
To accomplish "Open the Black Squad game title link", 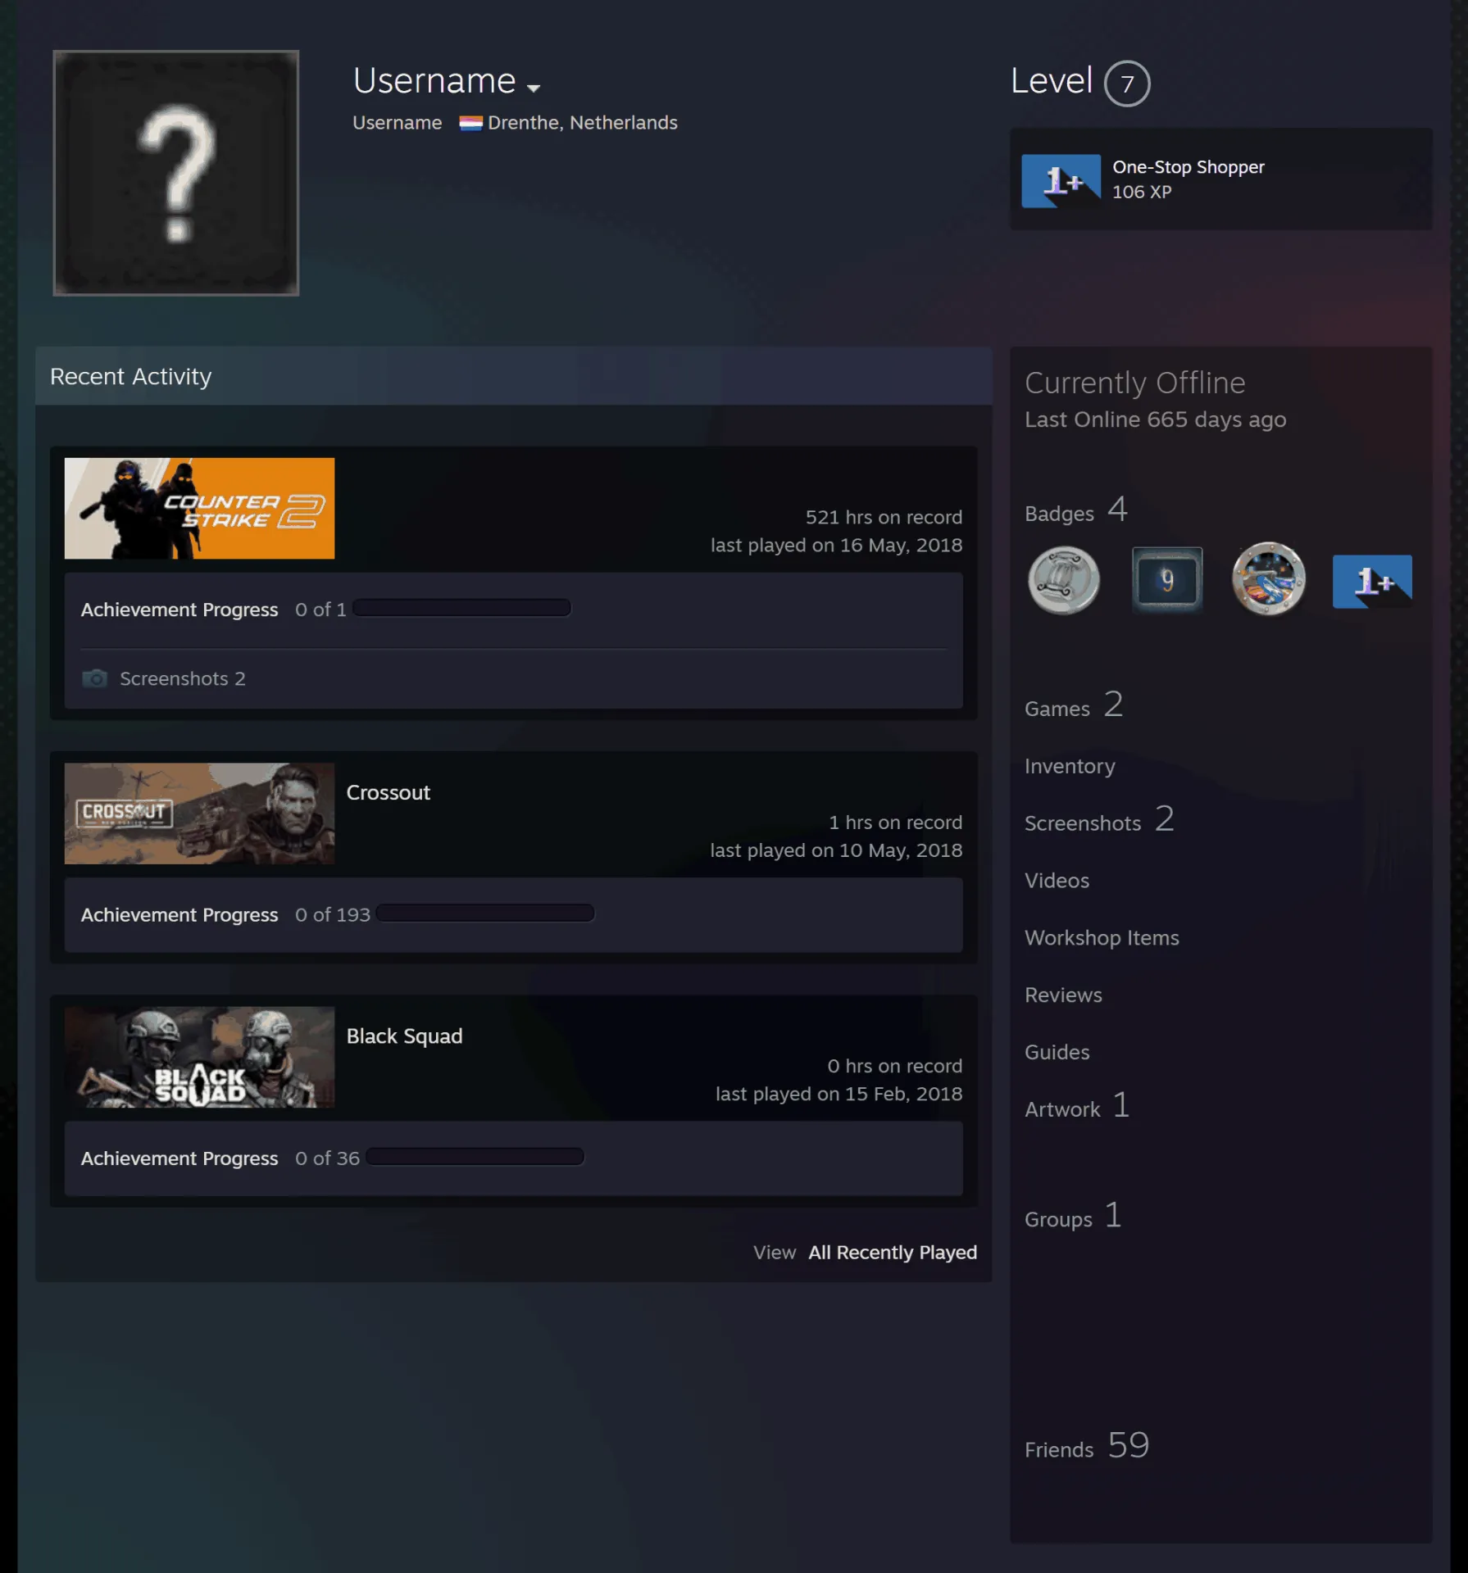I will tap(404, 1036).
